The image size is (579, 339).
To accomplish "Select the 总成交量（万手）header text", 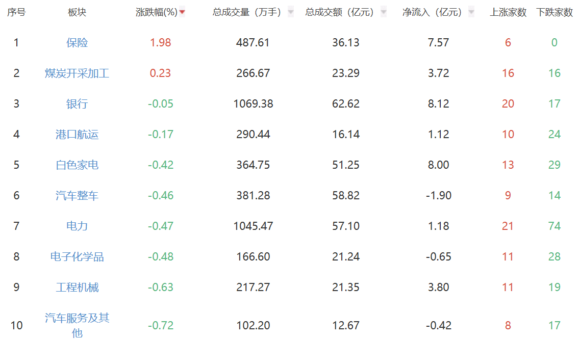I will click(247, 12).
